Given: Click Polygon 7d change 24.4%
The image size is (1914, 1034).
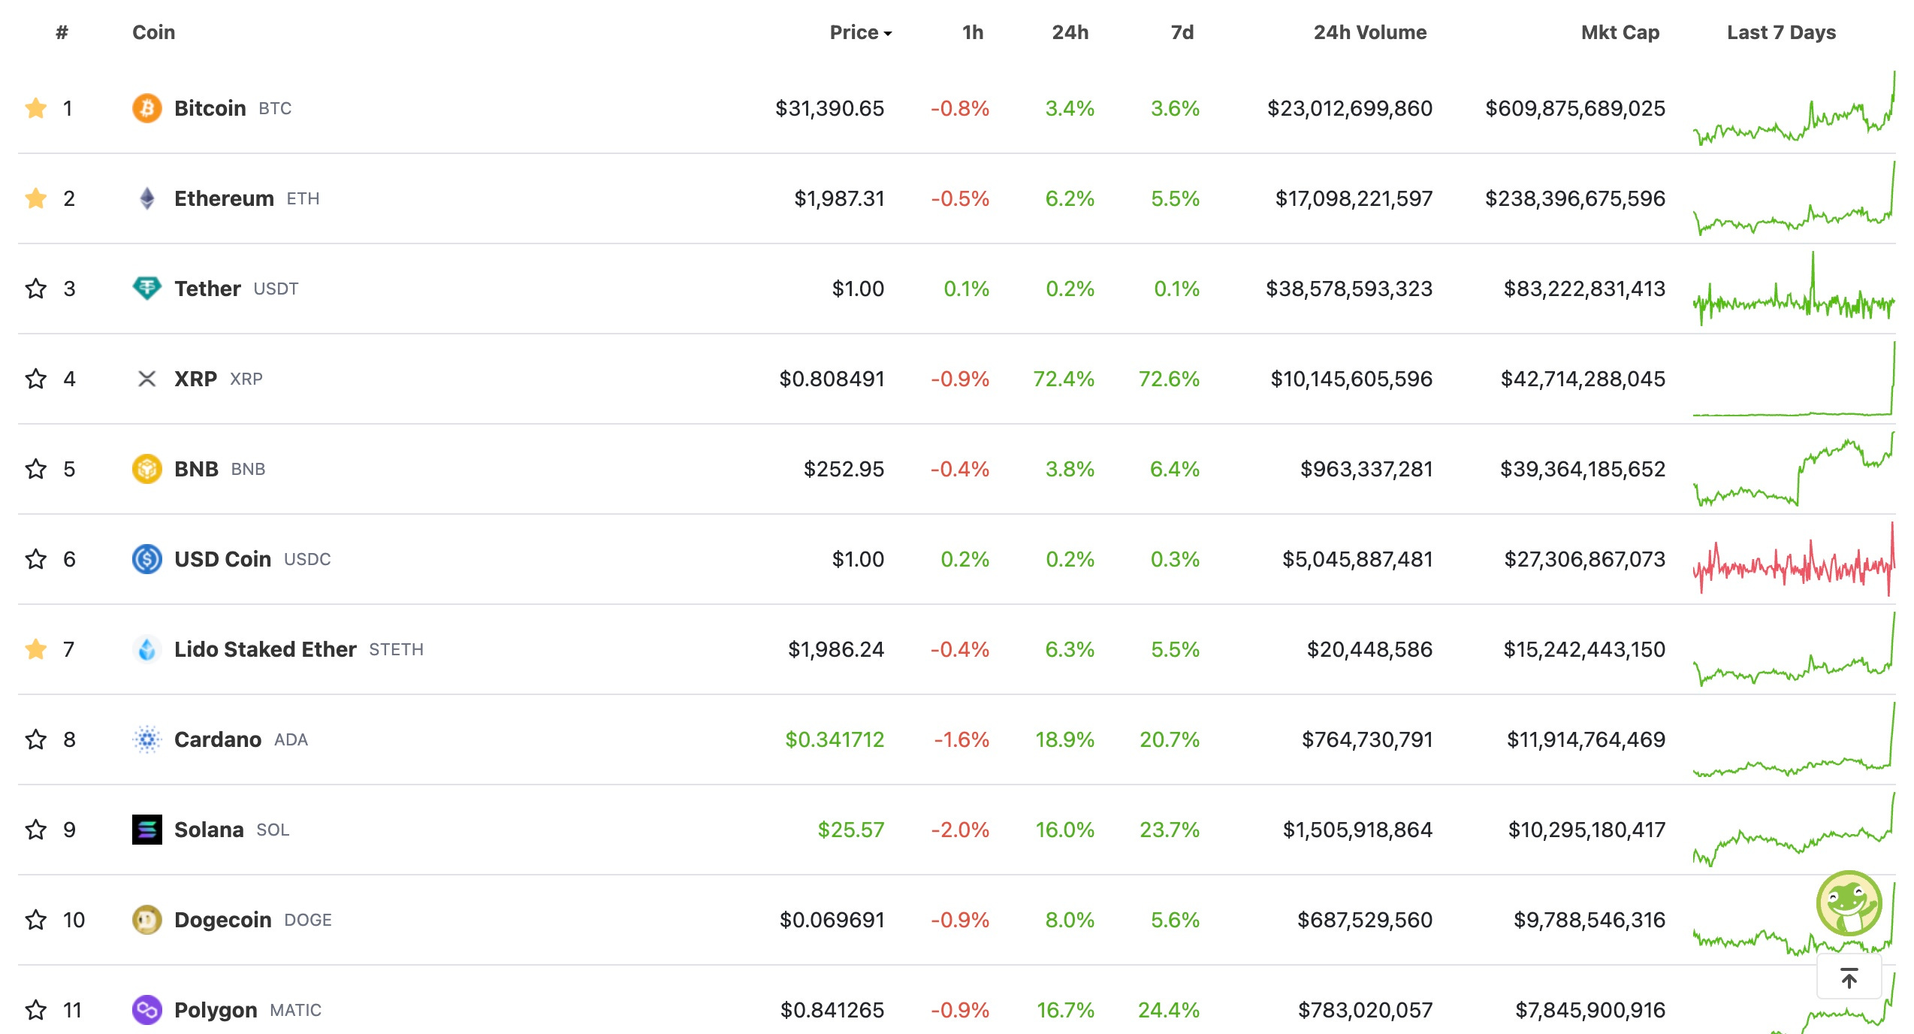Looking at the screenshot, I should pyautogui.click(x=1169, y=1010).
